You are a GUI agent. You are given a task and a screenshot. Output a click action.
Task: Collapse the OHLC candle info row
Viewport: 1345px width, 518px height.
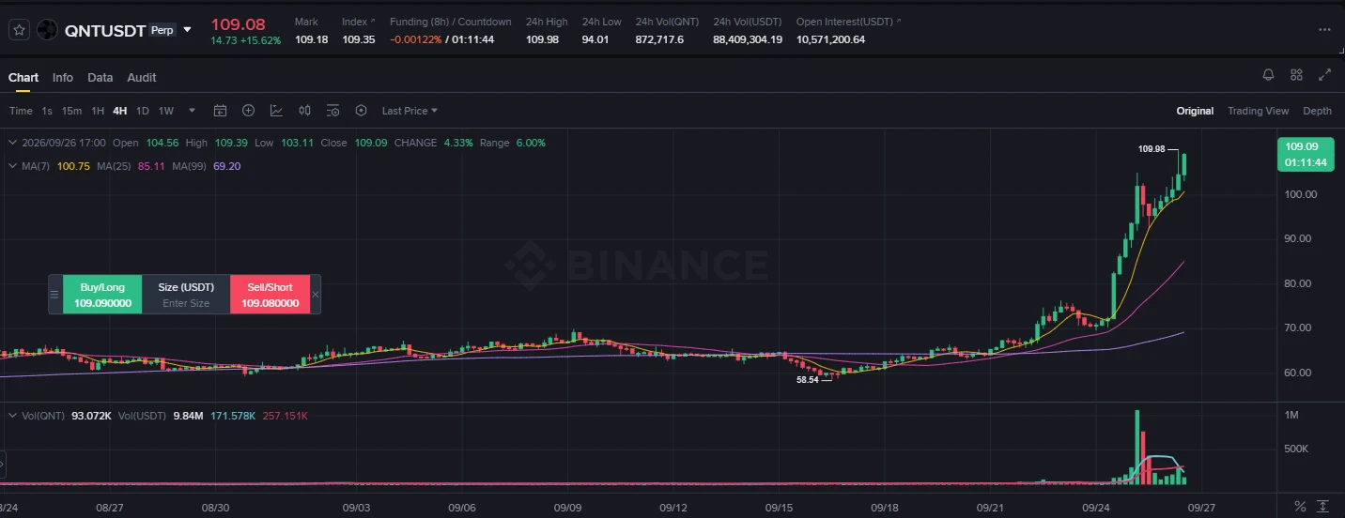click(x=12, y=143)
